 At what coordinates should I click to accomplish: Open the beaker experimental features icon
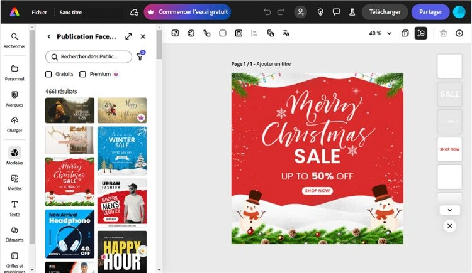[352, 12]
